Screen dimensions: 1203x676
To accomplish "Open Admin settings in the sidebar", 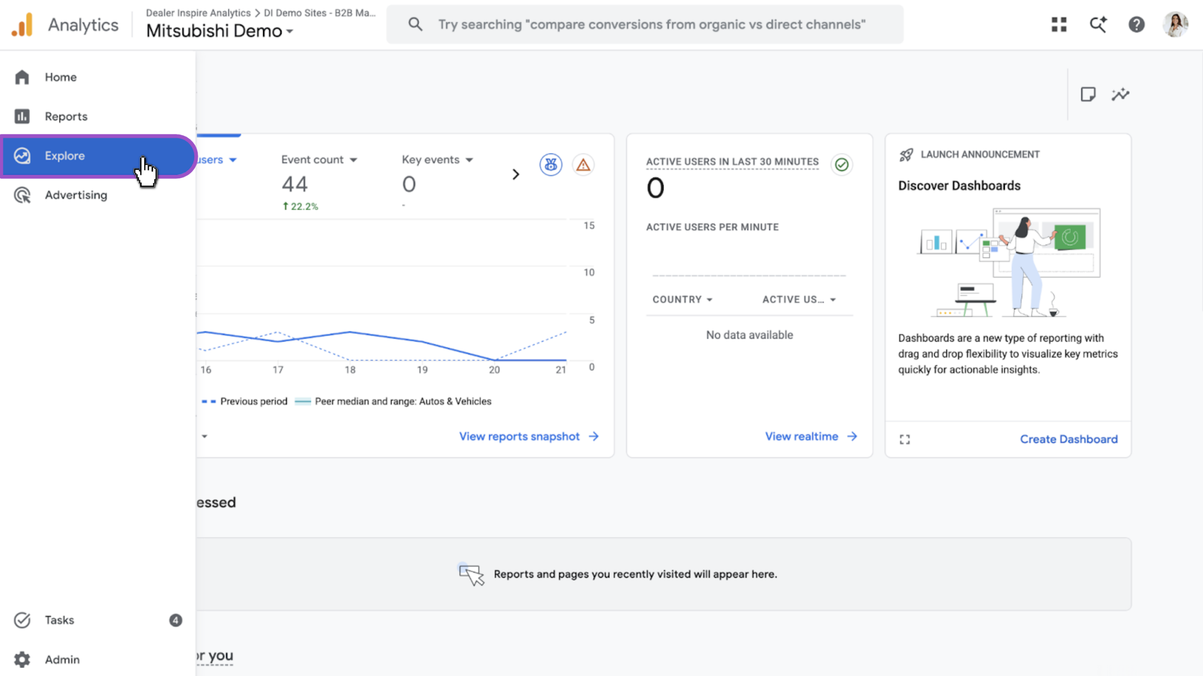I will pyautogui.click(x=98, y=660).
